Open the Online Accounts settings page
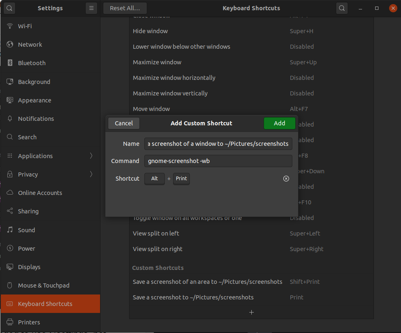The height and width of the screenshot is (333, 401). (39, 193)
